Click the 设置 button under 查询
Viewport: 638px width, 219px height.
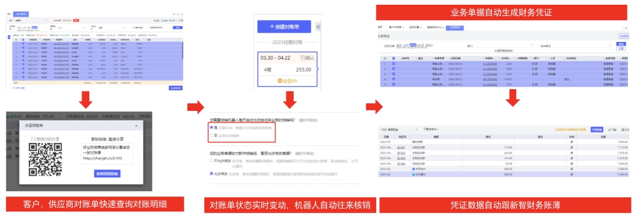point(620,48)
